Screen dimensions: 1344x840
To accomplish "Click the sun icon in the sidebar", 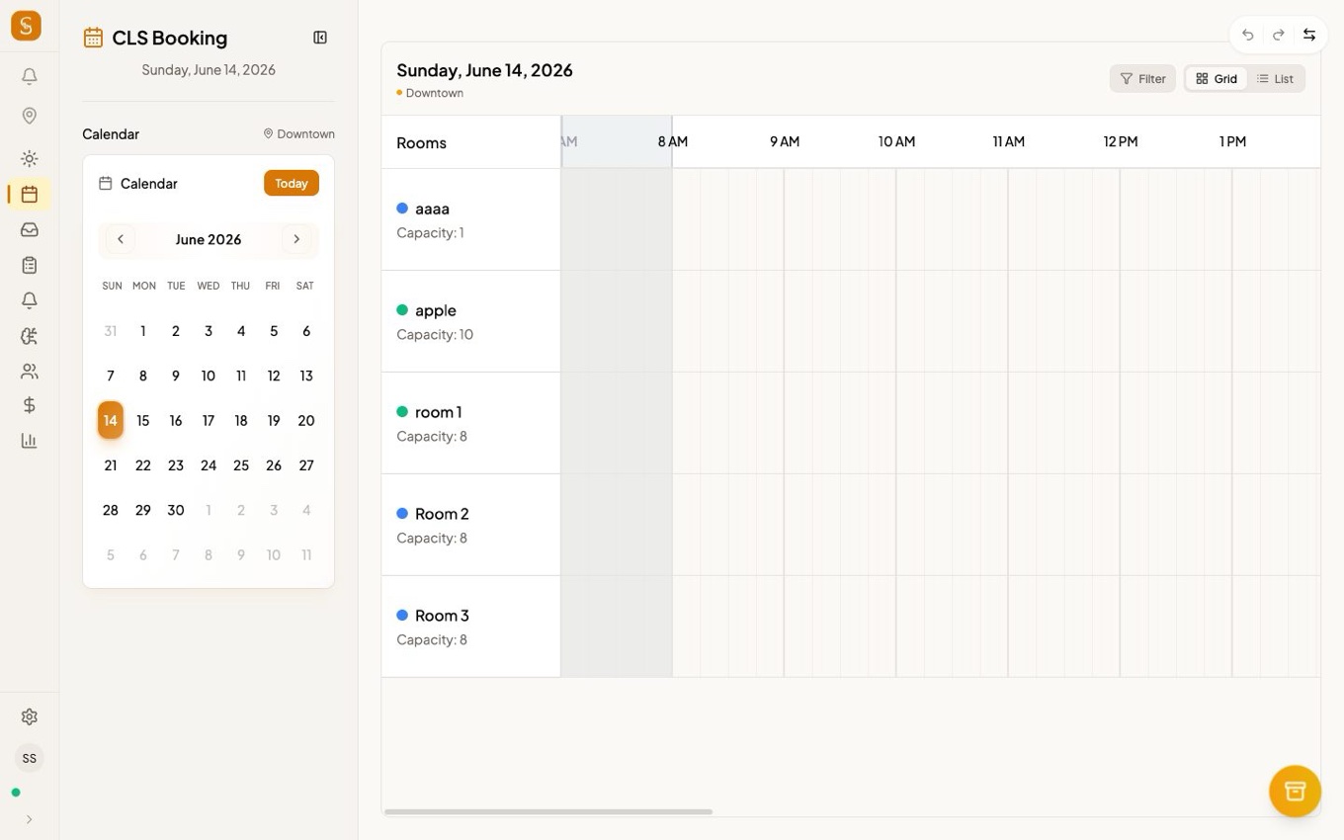I will click(30, 158).
